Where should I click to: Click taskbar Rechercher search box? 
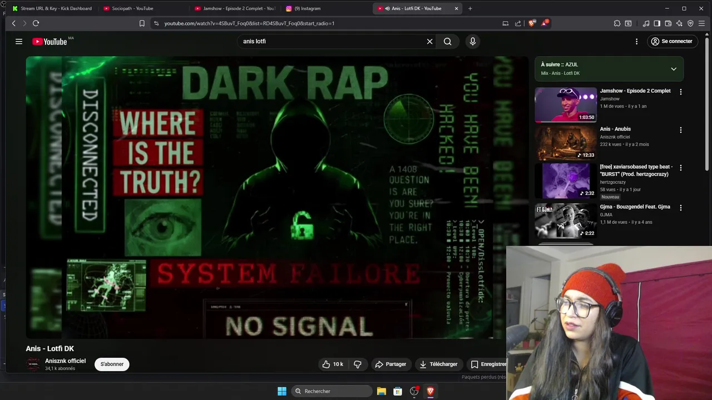click(332, 391)
